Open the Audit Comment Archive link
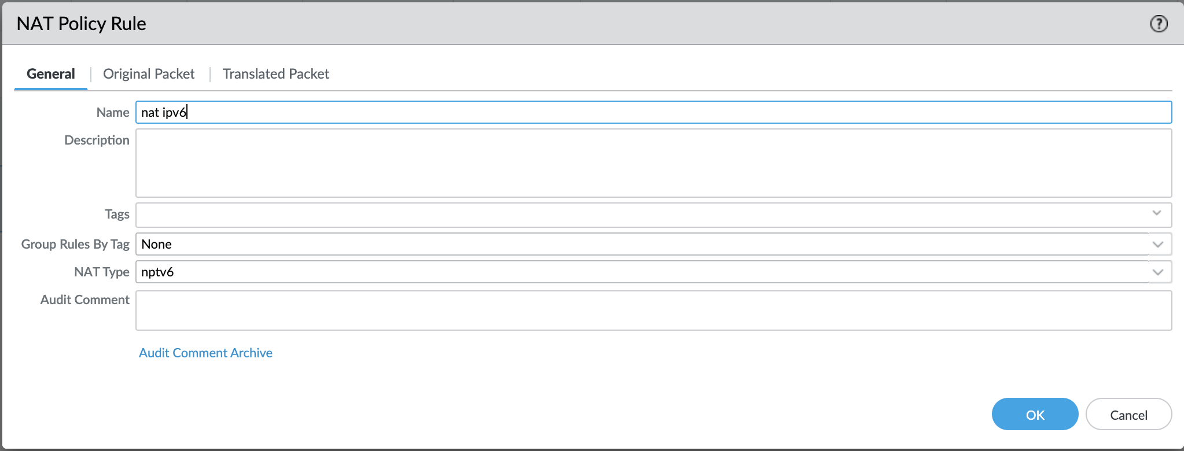Viewport: 1184px width, 451px height. tap(205, 353)
